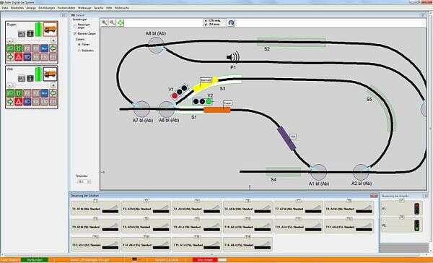Select purple vehicle on the track curve
This screenshot has width=433, height=263.
pos(287,139)
